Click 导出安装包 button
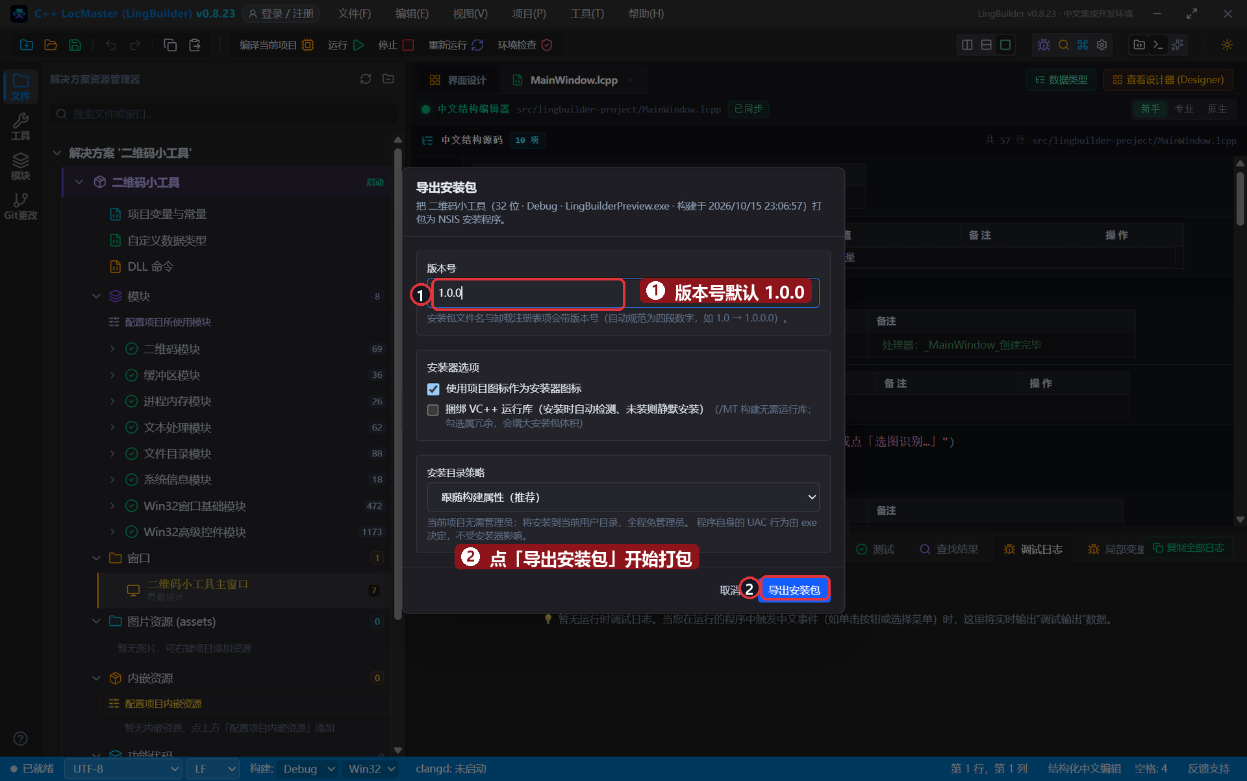Image resolution: width=1247 pixels, height=781 pixels. [x=794, y=589]
